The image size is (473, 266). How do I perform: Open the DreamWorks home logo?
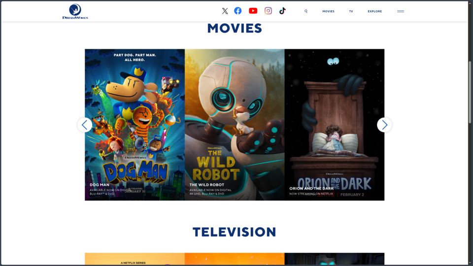75,11
